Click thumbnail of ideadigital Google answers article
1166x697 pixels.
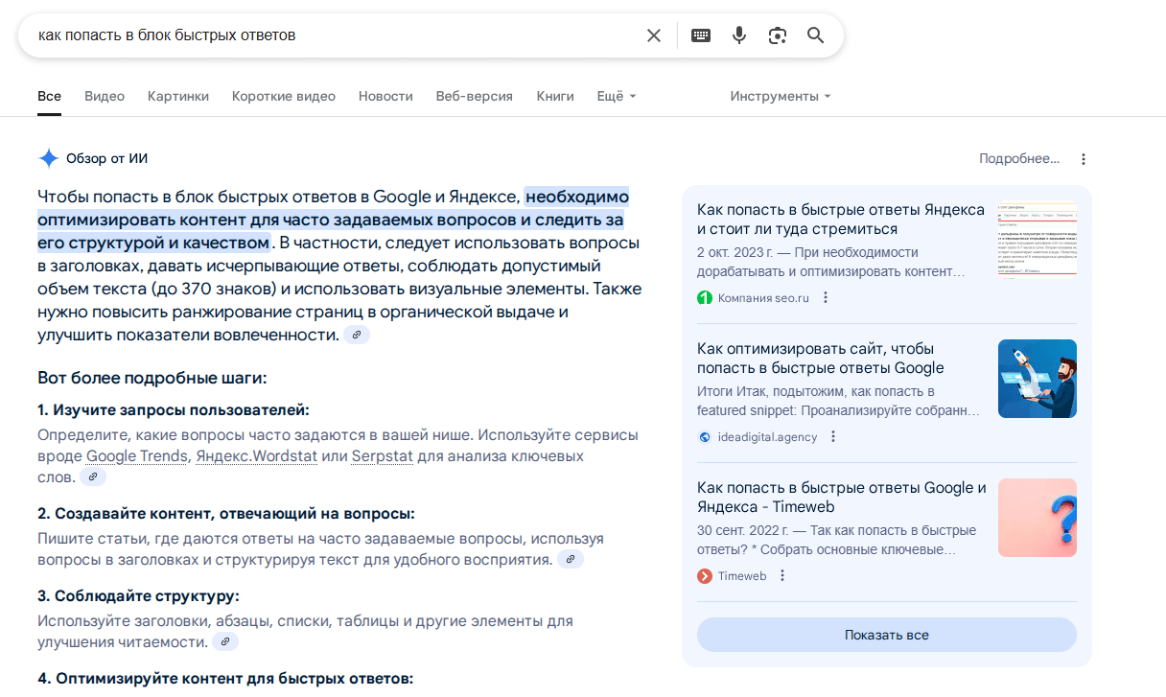(1037, 379)
